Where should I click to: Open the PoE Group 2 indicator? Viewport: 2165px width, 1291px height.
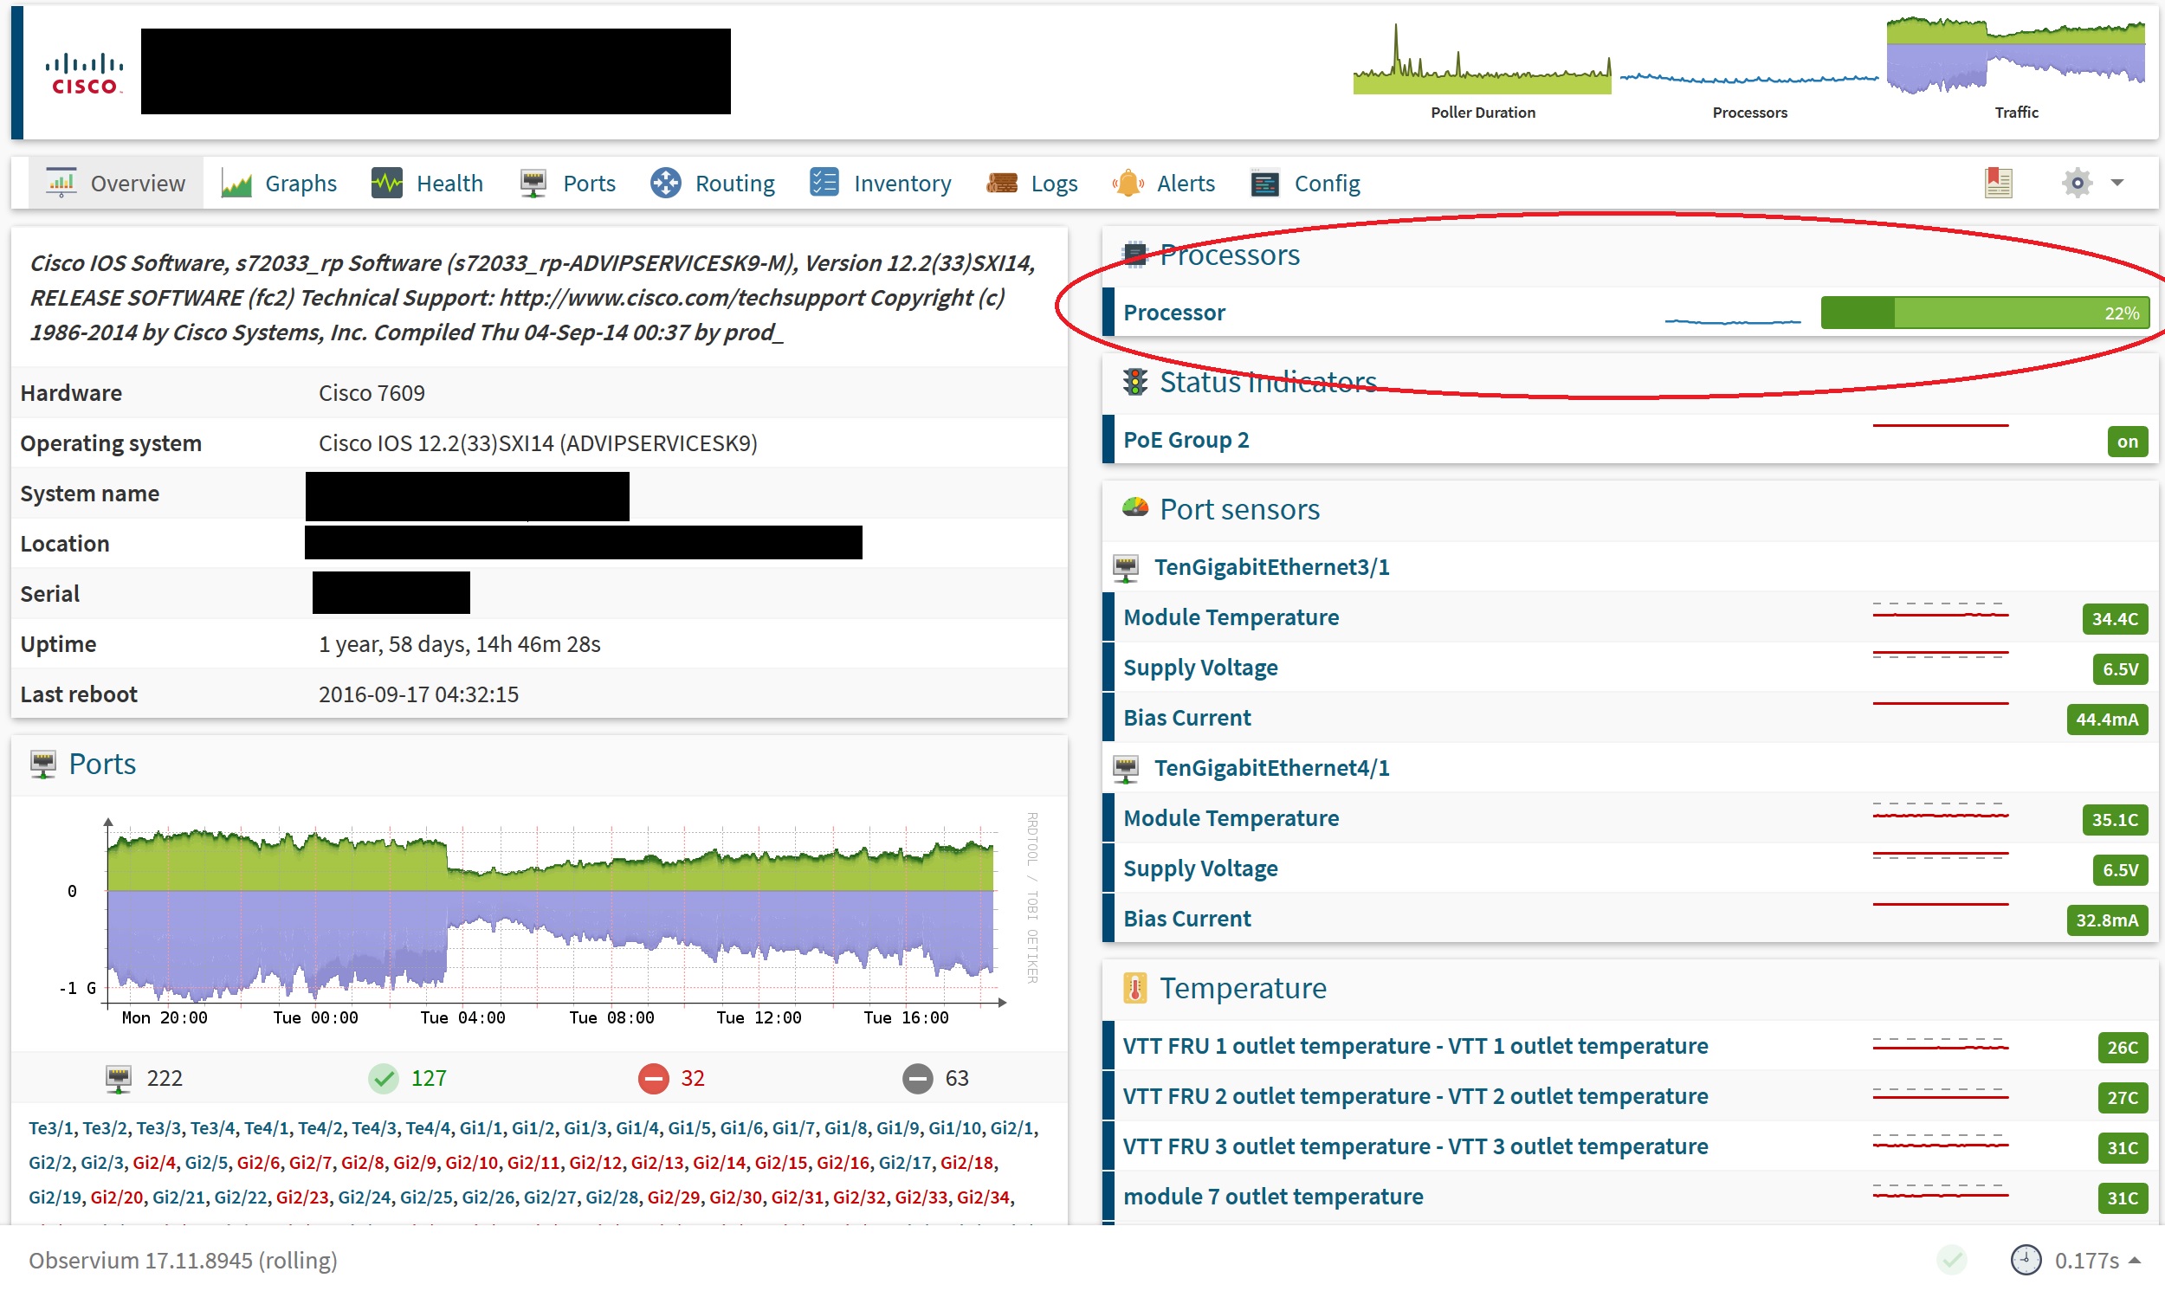[1186, 439]
